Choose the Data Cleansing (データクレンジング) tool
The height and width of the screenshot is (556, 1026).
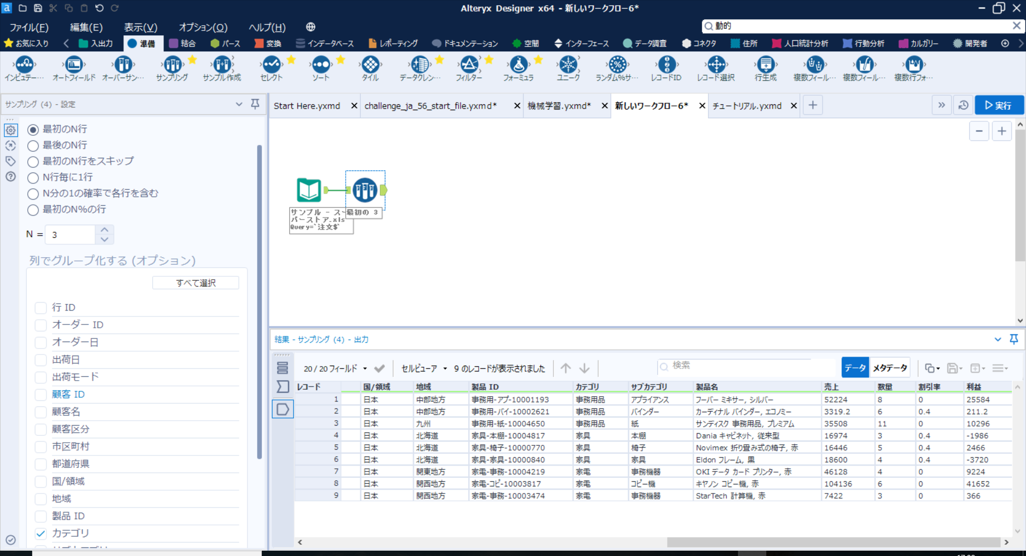(420, 65)
